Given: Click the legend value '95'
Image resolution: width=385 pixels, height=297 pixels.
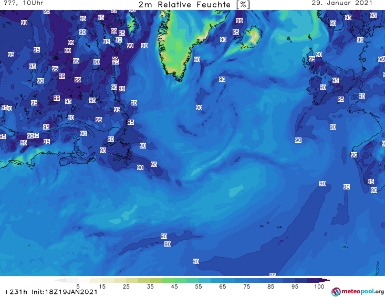Looking at the screenshot, I should [295, 286].
